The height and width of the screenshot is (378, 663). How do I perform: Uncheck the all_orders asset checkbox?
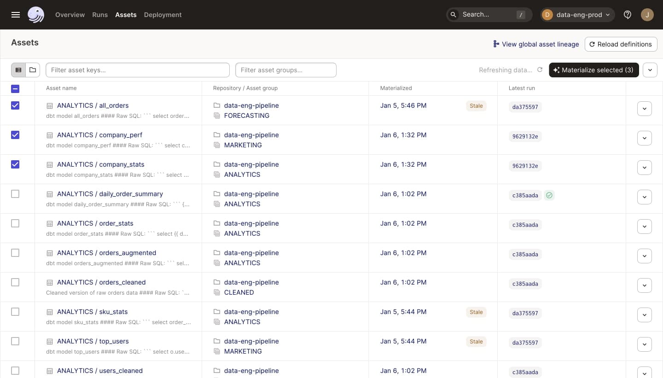click(x=15, y=105)
